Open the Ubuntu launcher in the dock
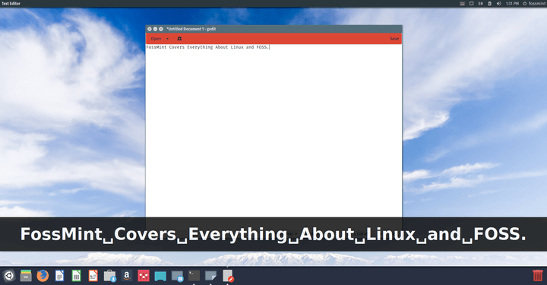This screenshot has height=285, width=547. [9, 276]
